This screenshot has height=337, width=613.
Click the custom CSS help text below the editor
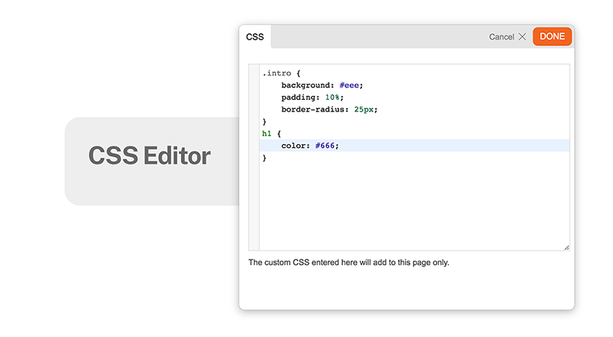coord(349,262)
